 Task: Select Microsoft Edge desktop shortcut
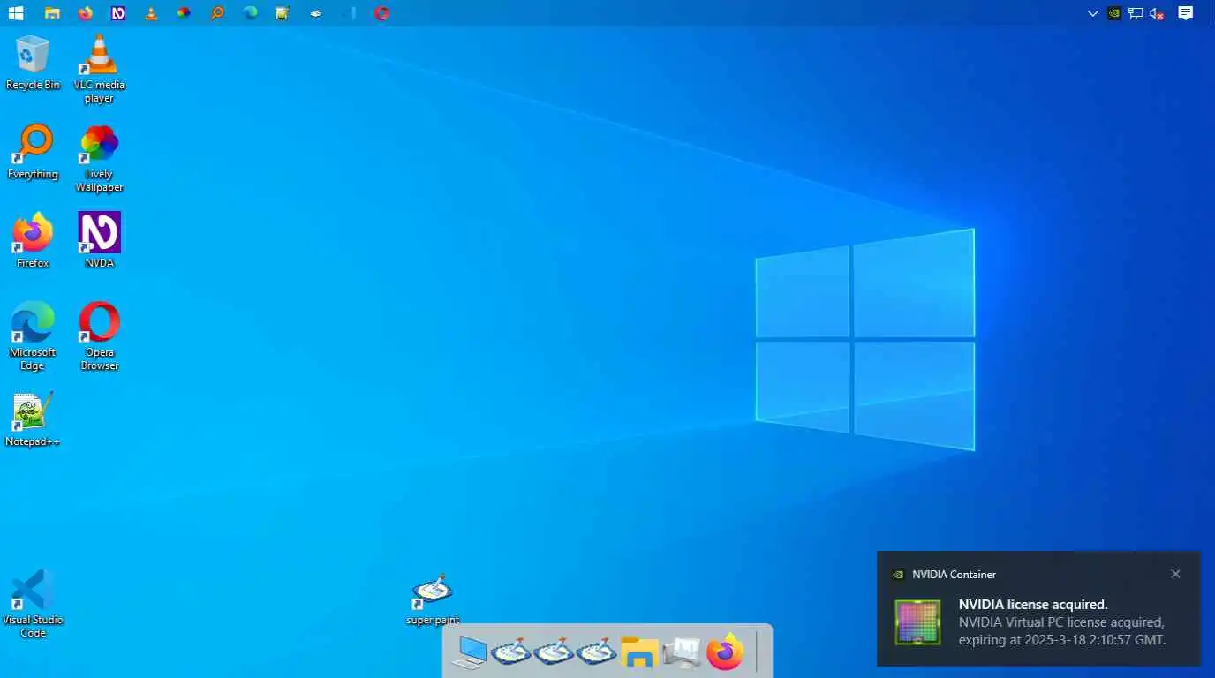33,336
